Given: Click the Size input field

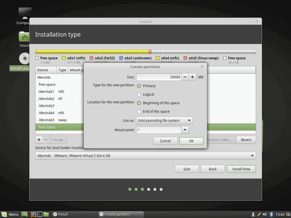Looking at the screenshot, I should 158,77.
